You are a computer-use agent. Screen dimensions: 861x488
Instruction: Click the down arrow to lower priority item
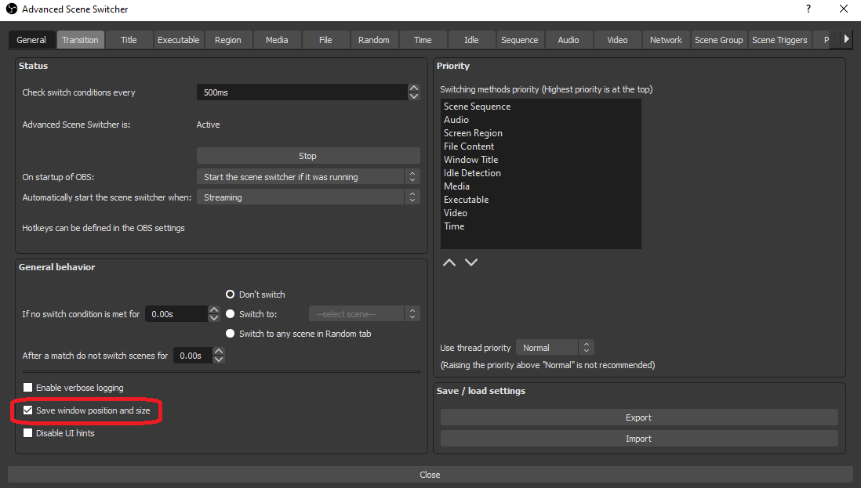pos(471,262)
